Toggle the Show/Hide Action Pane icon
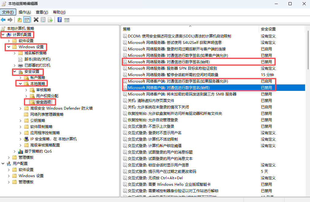310x202 pixels. pyautogui.click(x=67, y=20)
